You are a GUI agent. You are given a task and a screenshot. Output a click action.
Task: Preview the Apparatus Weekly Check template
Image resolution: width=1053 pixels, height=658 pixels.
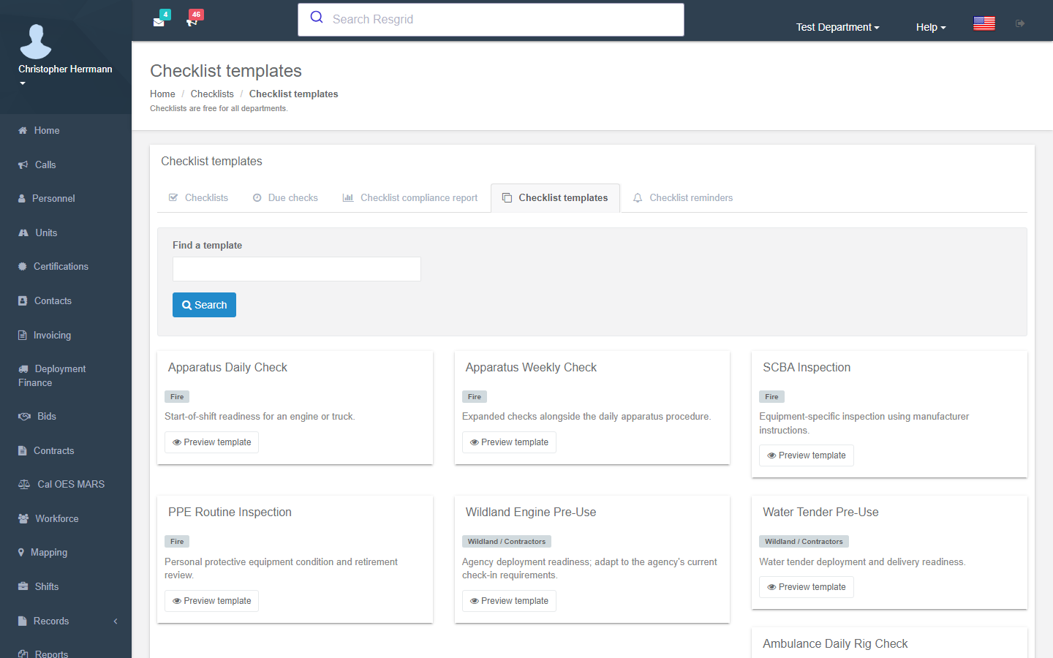coord(509,442)
